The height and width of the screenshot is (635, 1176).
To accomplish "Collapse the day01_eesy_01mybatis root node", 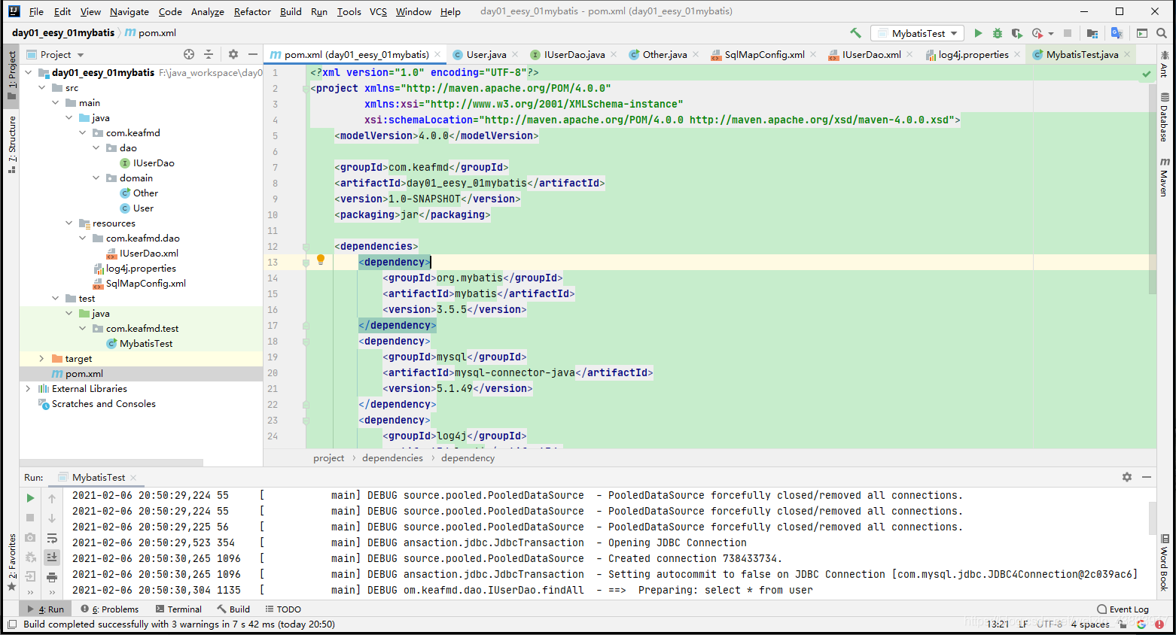I will tap(29, 73).
